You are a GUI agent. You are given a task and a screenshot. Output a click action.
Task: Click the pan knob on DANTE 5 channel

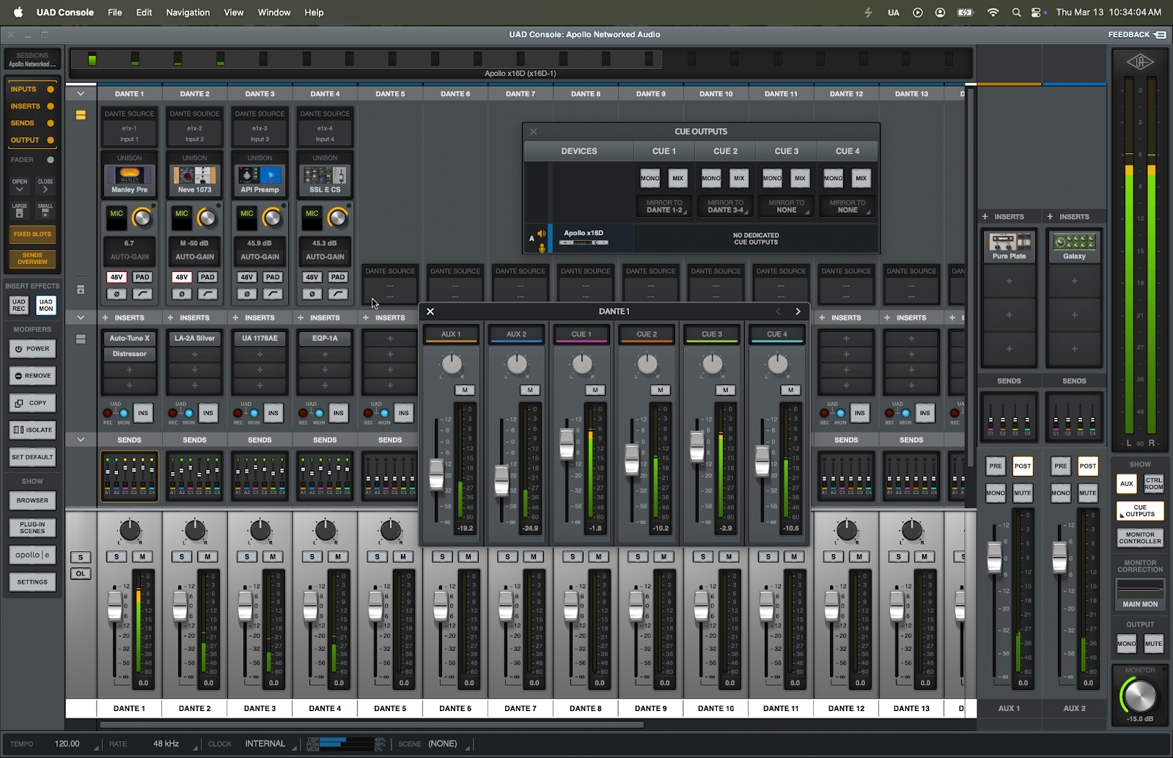click(x=390, y=530)
